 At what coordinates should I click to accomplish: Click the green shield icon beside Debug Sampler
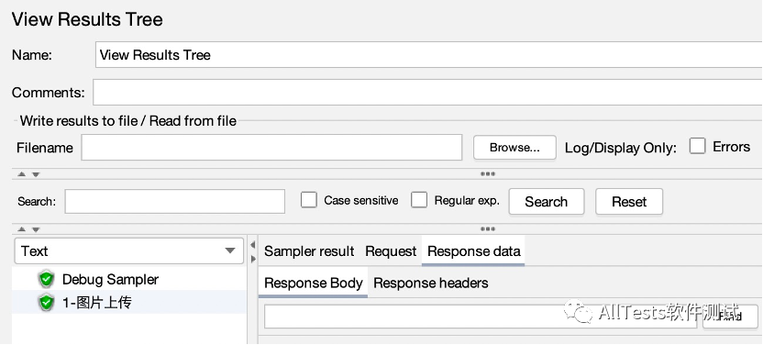[46, 279]
